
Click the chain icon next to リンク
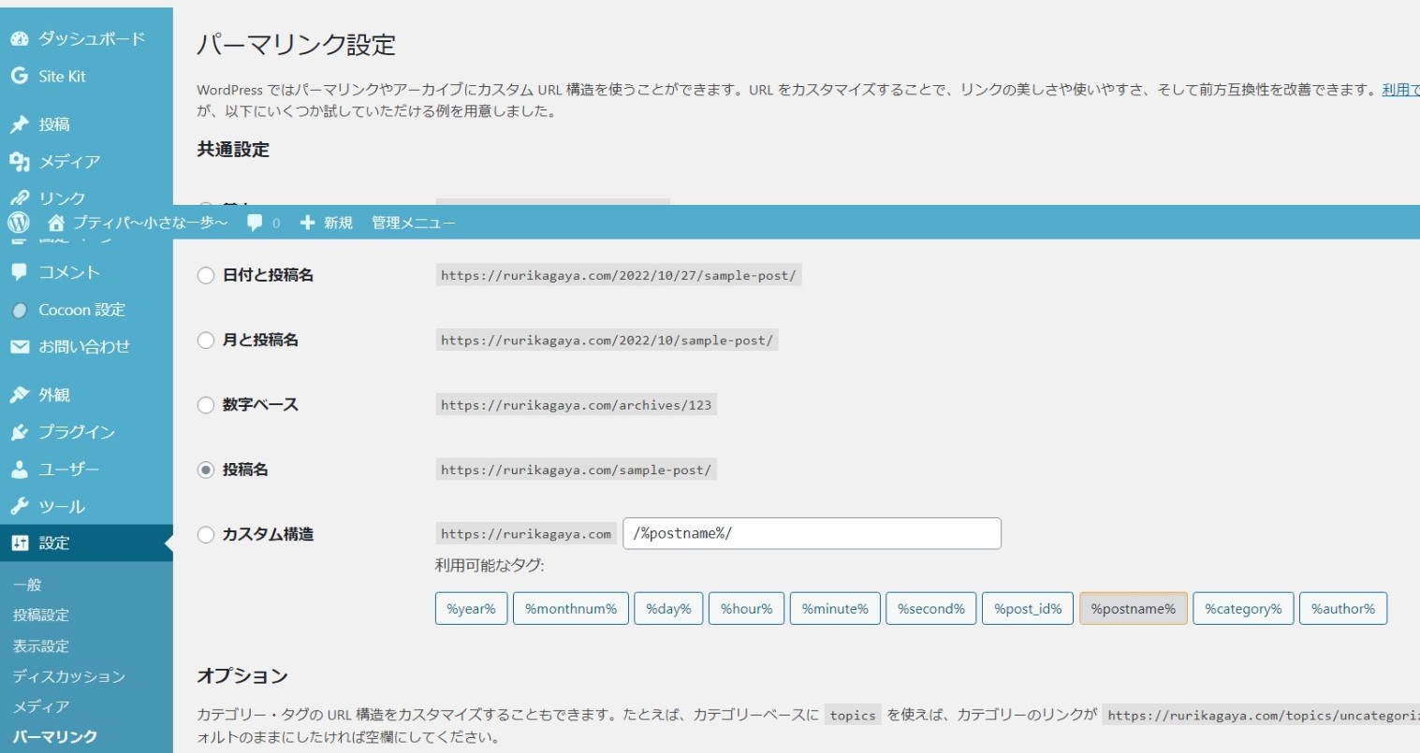[20, 197]
